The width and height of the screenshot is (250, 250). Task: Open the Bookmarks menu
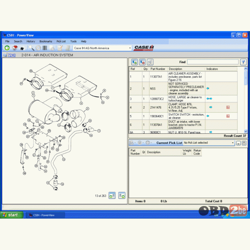click(46, 41)
